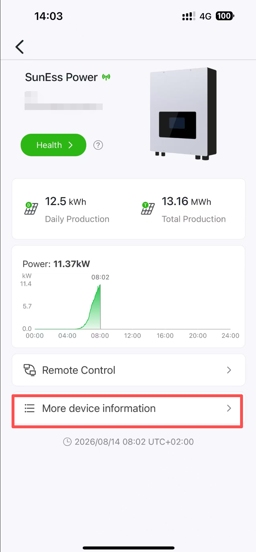
Task: Expand the Remote Control row chevron
Action: (x=229, y=370)
